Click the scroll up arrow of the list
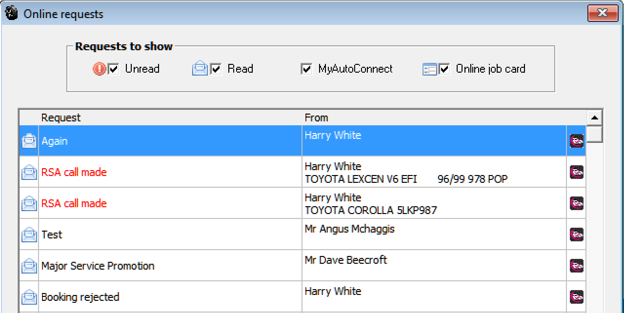624x313 pixels. tap(594, 117)
